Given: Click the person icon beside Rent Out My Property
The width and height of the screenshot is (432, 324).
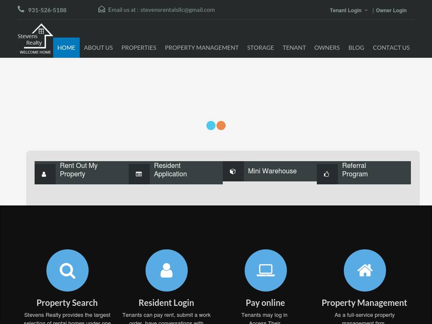Looking at the screenshot, I should tap(44, 174).
